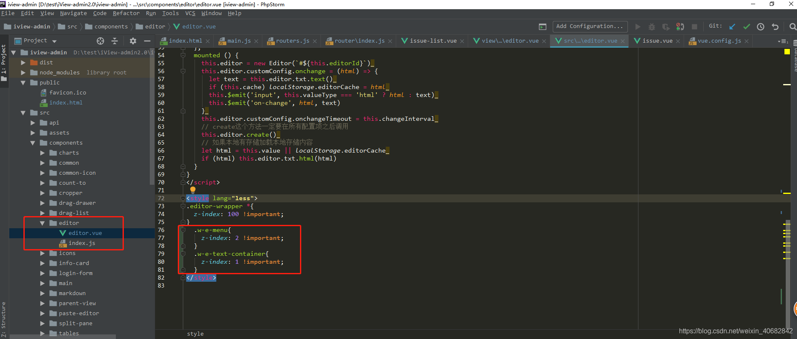Fold the onchange arrow function at line 56
Screen dimensions: 797x339
tap(183, 71)
